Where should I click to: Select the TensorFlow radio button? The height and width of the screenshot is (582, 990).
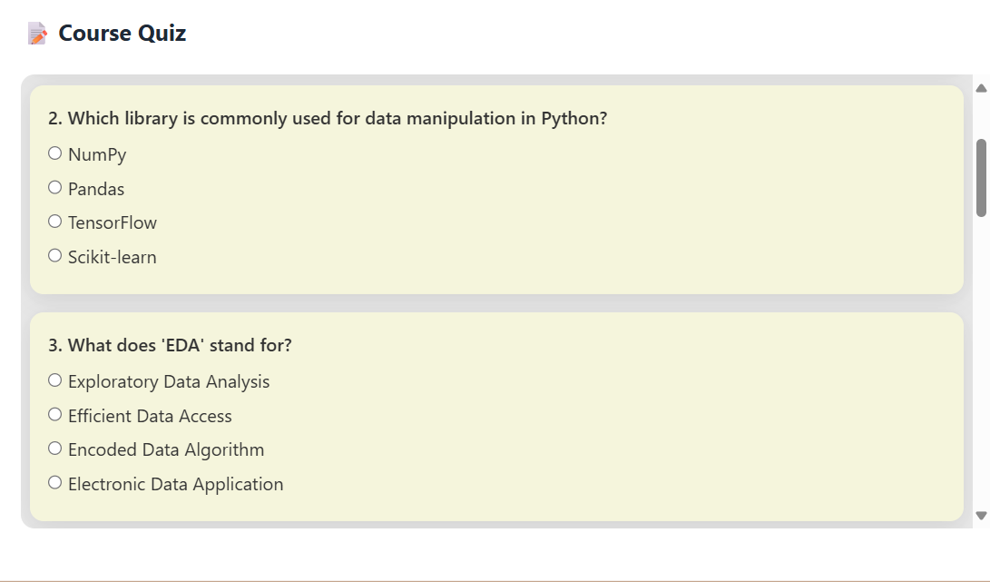[x=55, y=222]
